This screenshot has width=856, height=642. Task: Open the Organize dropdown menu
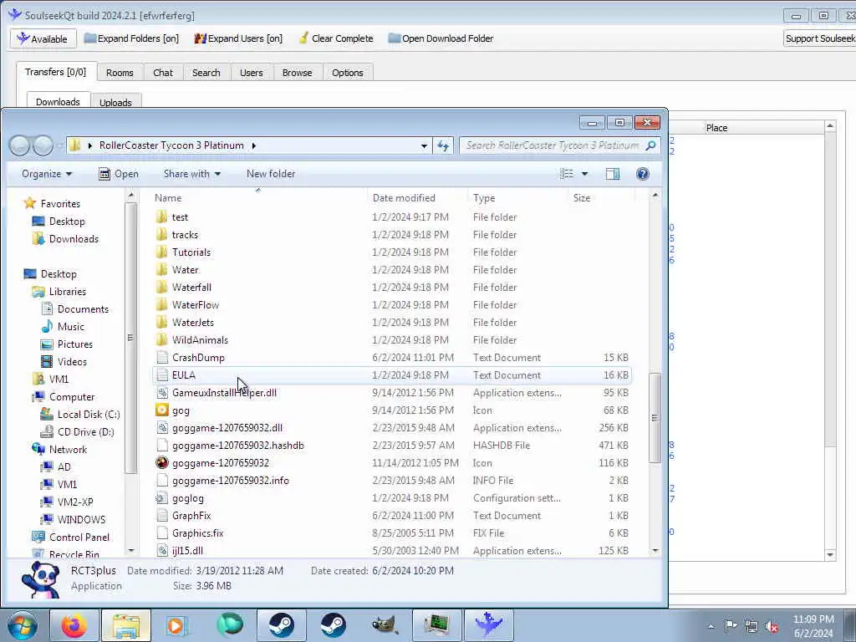47,174
